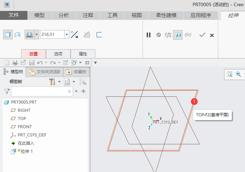
Task: Pause the extrude feature
Action: point(148,35)
